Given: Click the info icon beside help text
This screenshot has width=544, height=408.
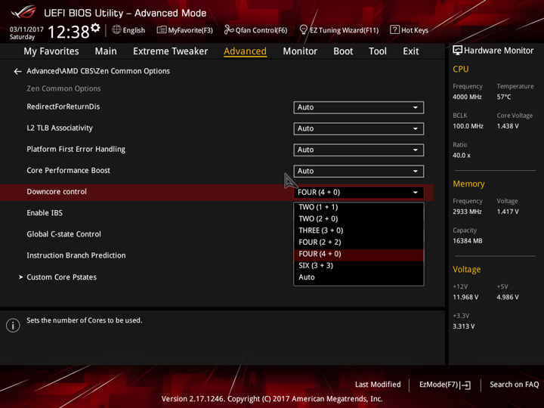Looking at the screenshot, I should pyautogui.click(x=13, y=326).
